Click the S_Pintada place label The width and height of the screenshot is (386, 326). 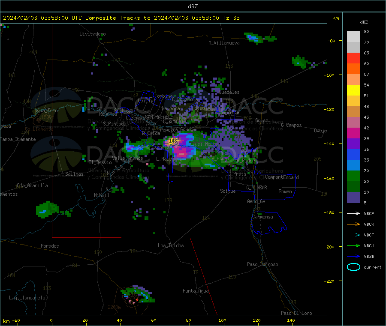pyautogui.click(x=115, y=124)
